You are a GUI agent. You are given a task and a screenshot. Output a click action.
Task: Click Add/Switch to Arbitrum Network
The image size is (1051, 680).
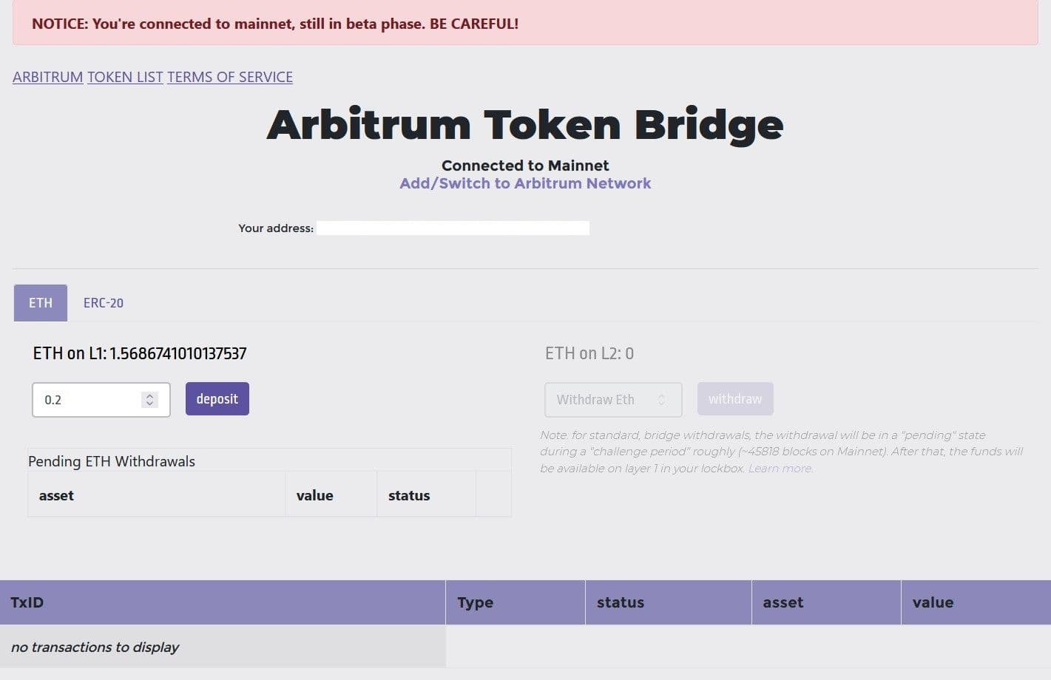525,183
